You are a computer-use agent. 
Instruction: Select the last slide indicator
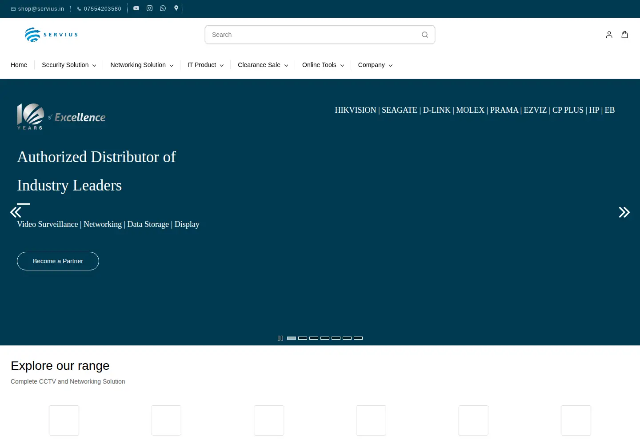[x=358, y=338]
